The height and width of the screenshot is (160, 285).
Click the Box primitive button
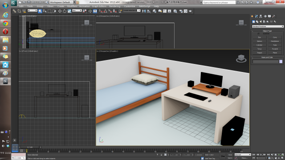pos(259,37)
